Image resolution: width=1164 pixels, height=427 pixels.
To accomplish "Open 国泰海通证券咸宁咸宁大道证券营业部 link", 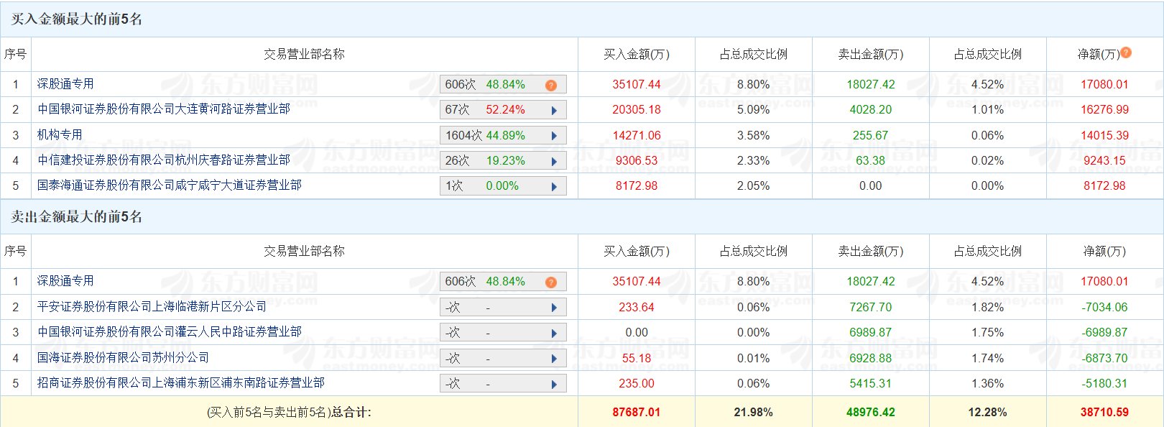I will pos(170,185).
